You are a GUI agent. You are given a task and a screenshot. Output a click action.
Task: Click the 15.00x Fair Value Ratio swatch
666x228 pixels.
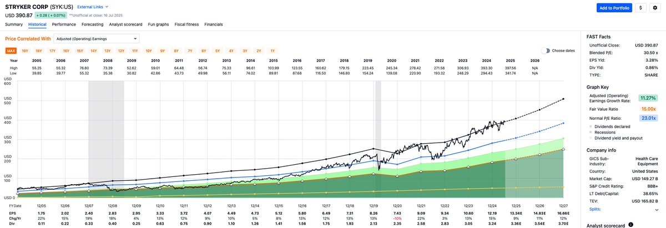click(647, 109)
